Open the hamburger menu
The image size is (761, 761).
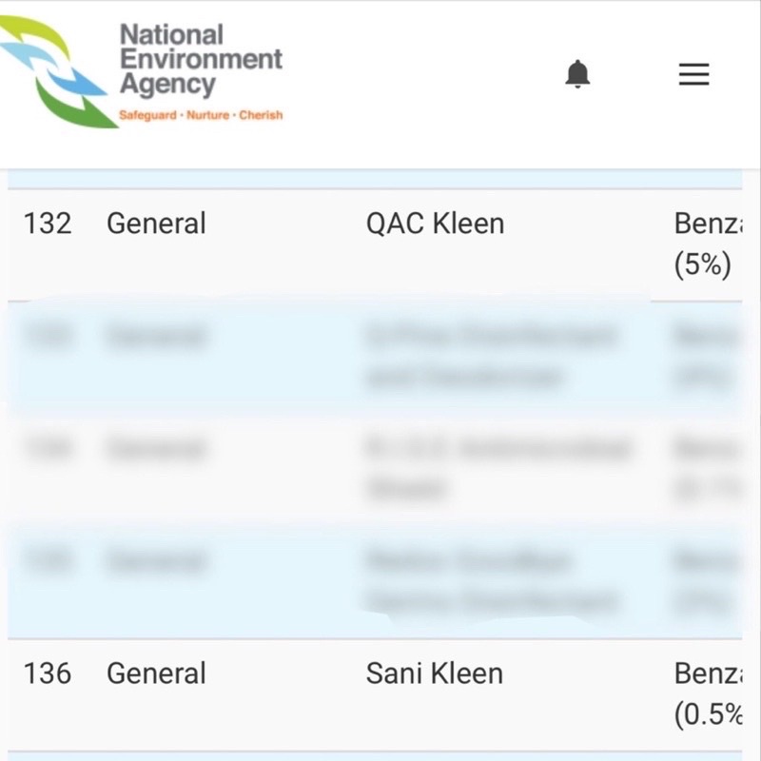click(x=693, y=74)
